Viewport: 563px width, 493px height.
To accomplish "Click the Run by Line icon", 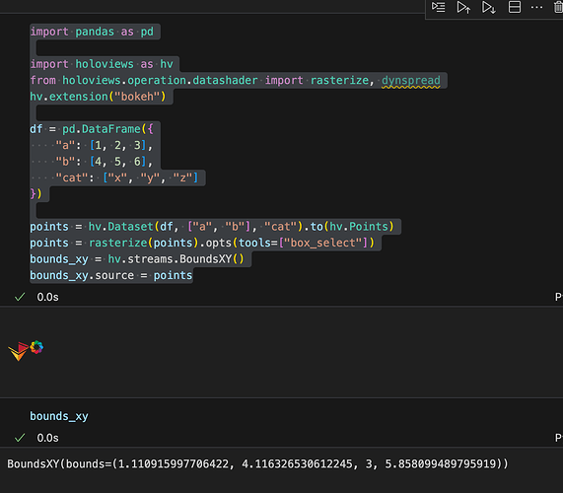I will [x=438, y=7].
